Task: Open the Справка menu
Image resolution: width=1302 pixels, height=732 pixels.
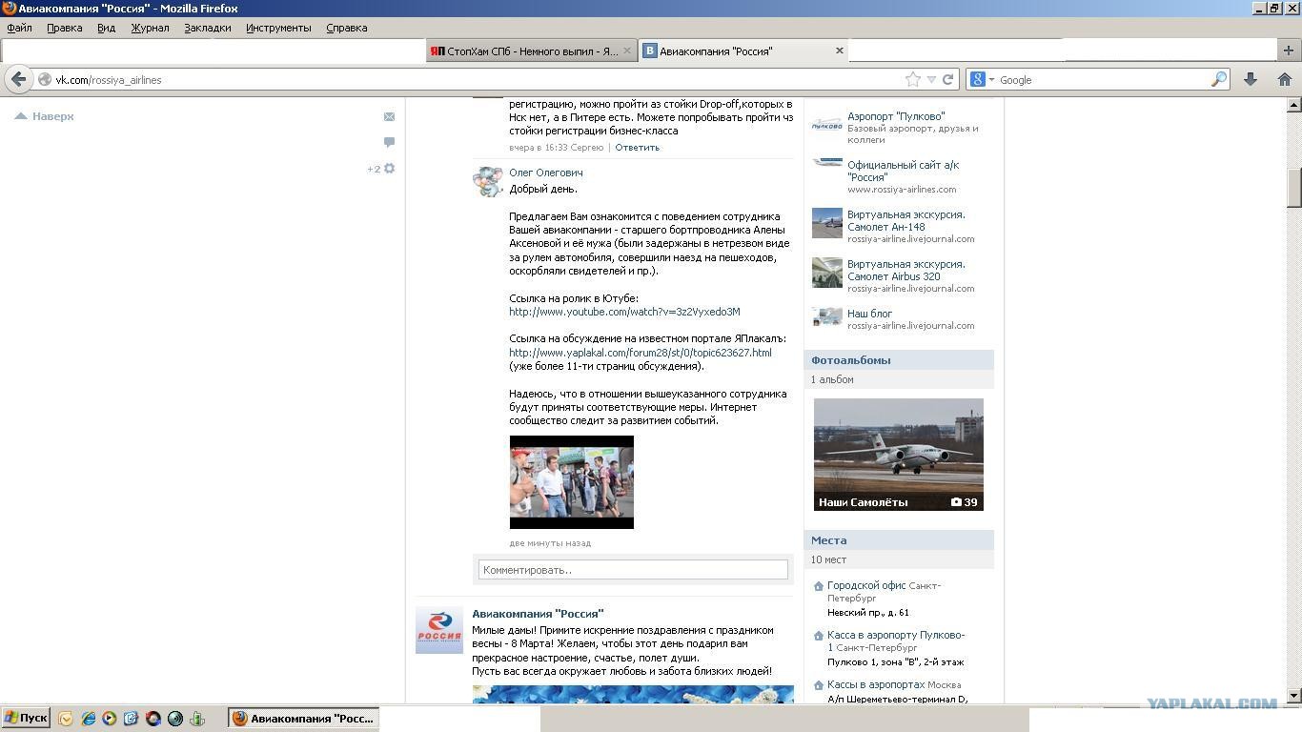Action: (x=347, y=28)
